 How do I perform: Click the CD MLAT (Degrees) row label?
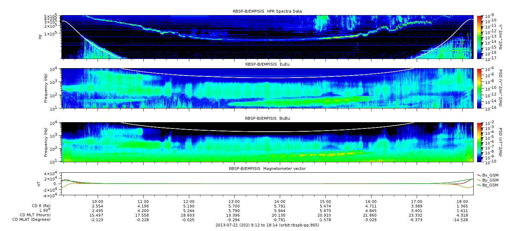point(32,219)
